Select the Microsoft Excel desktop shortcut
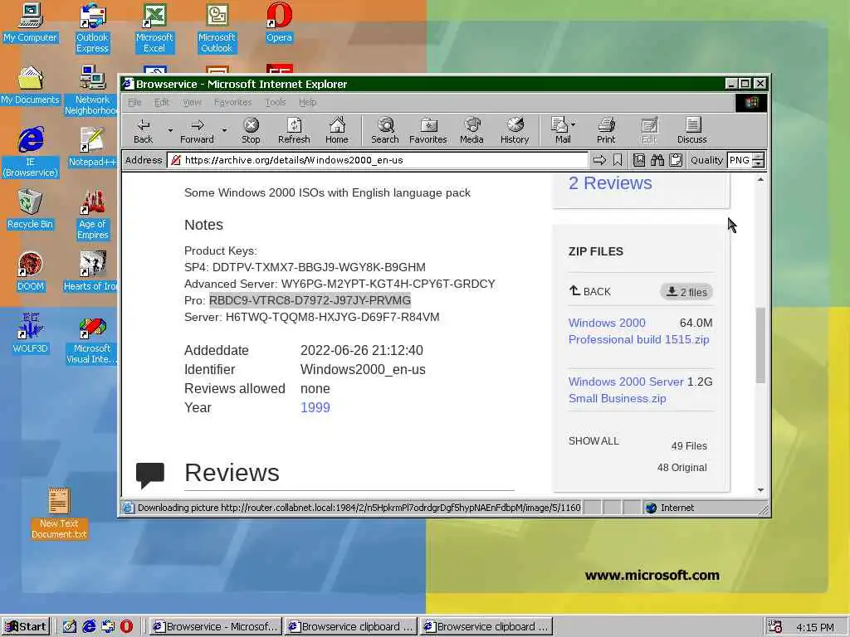Image resolution: width=850 pixels, height=637 pixels. pos(154,28)
